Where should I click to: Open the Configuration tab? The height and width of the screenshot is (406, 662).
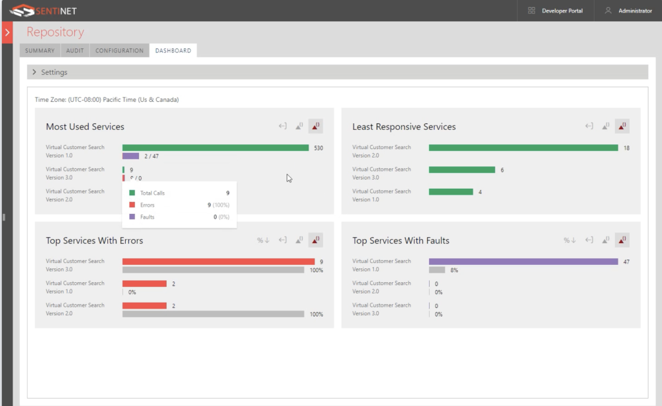tap(119, 50)
